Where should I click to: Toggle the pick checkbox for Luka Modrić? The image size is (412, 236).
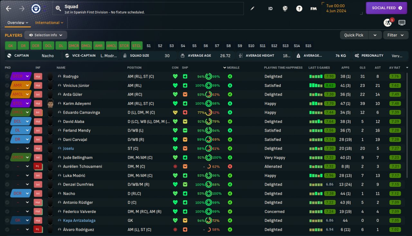point(7,176)
